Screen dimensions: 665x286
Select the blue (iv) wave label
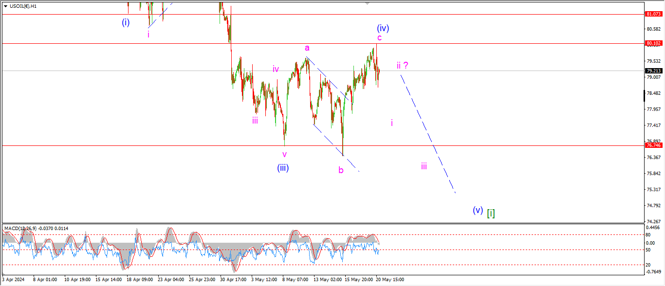[383, 28]
